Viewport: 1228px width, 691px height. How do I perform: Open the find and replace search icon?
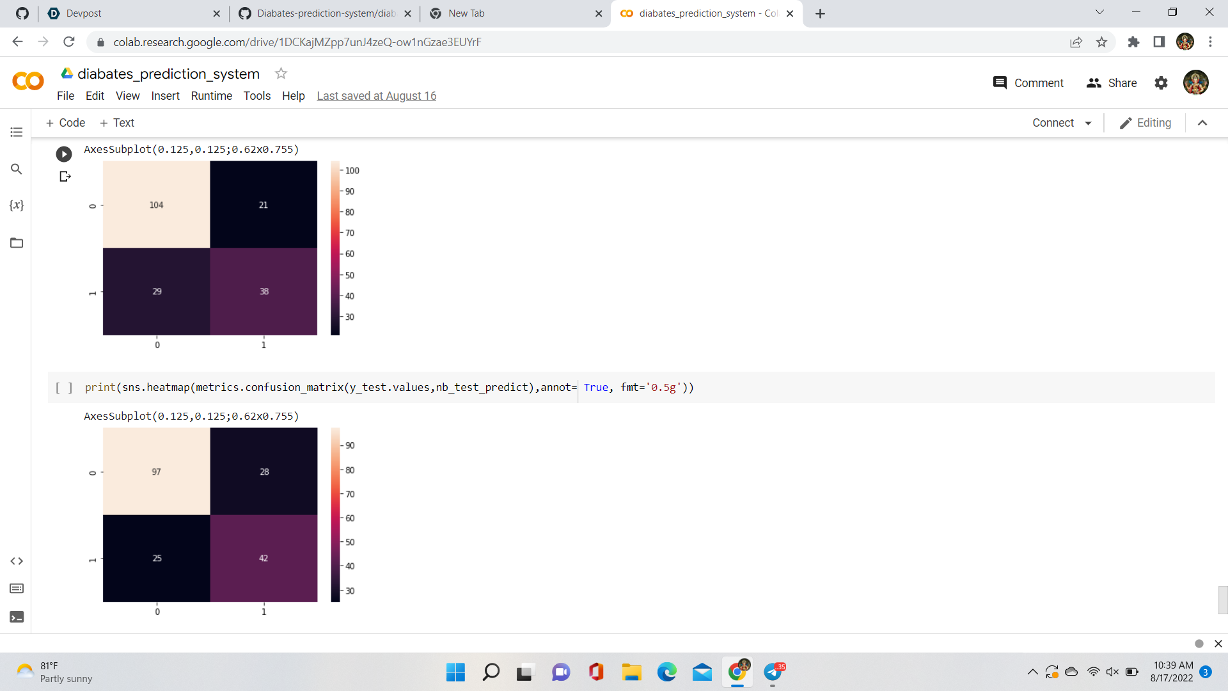point(17,169)
